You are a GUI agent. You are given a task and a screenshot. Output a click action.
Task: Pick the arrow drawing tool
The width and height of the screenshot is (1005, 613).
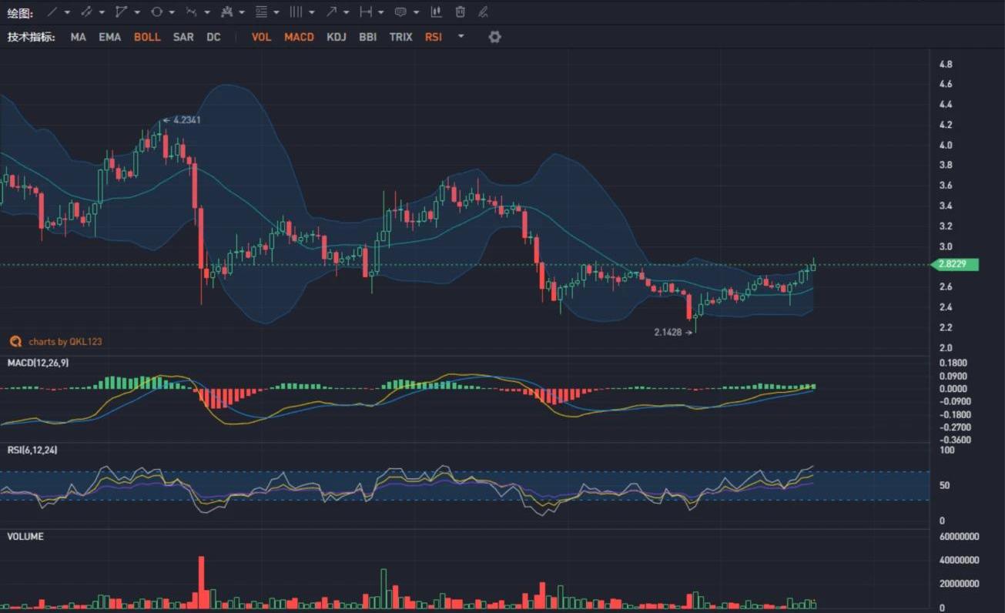pos(331,12)
